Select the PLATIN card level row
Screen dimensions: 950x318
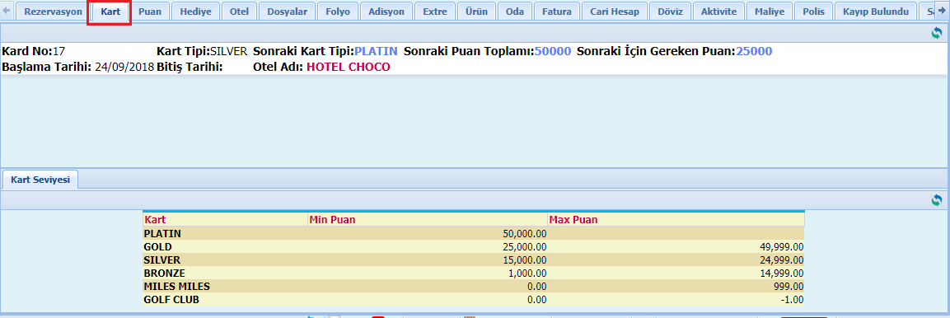pos(474,233)
